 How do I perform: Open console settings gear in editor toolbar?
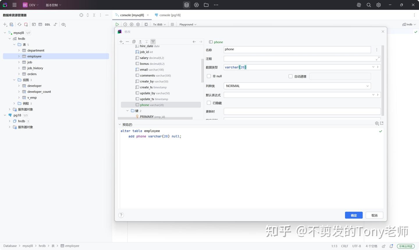coord(138,24)
